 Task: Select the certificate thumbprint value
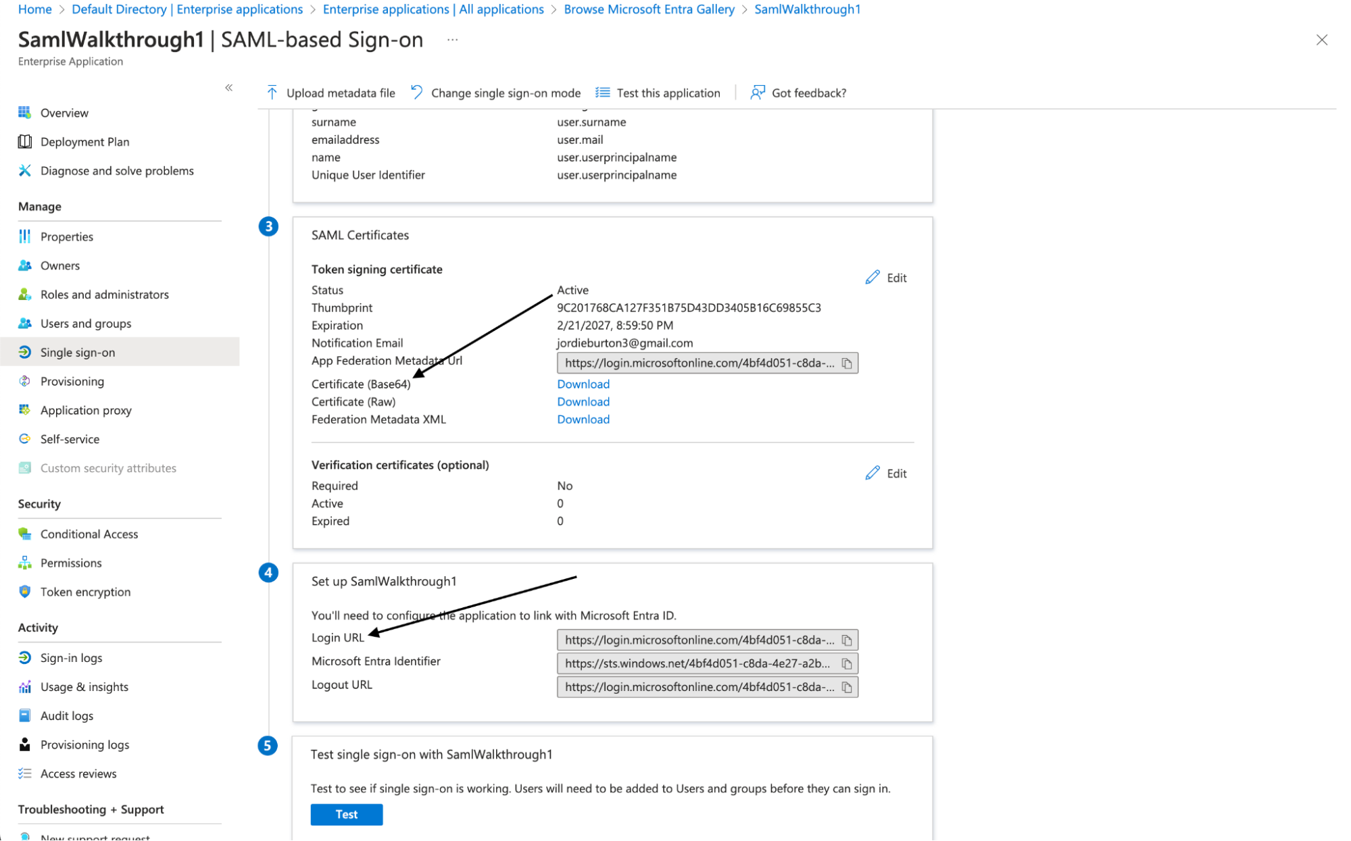[689, 308]
